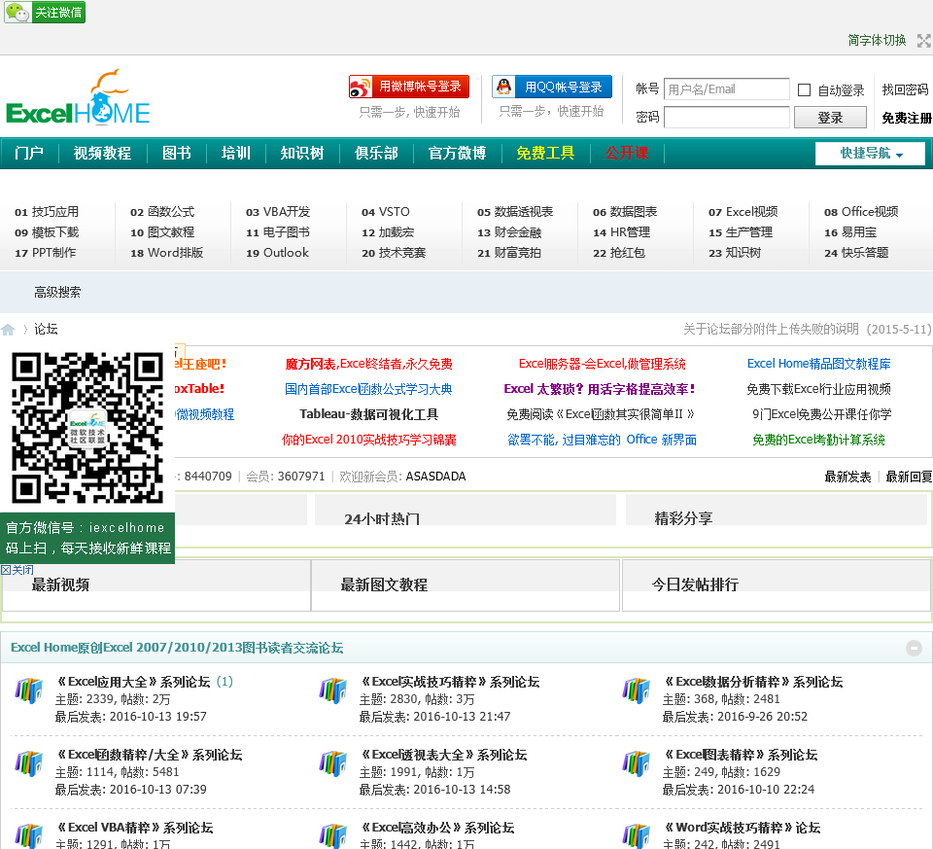This screenshot has width=933, height=849.
Task: Select the 24小时热门 tab
Action: [382, 518]
